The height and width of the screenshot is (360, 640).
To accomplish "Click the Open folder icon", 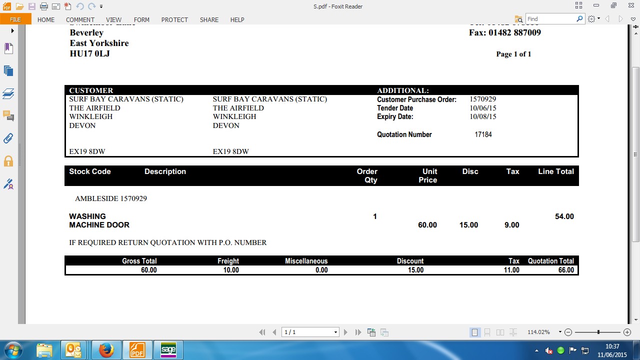I will (x=19, y=6).
